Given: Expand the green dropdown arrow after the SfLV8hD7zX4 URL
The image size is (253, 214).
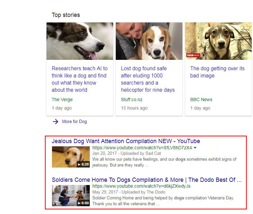Looking at the screenshot, I should coord(195,148).
